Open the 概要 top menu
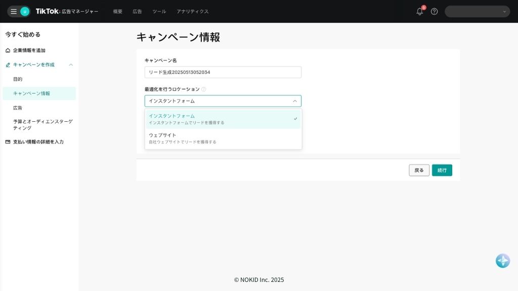This screenshot has width=518, height=291. [117, 11]
